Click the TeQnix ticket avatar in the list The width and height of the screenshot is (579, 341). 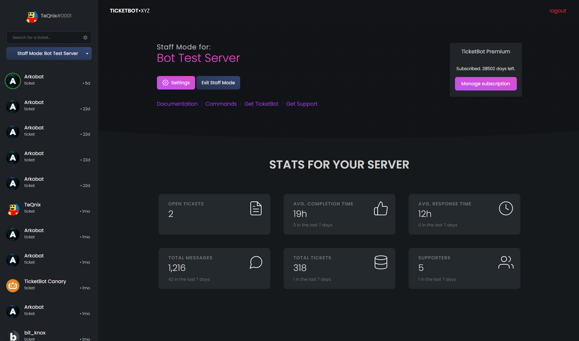13,209
